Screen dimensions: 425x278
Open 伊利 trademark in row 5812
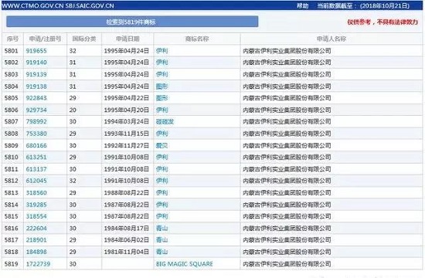point(161,181)
